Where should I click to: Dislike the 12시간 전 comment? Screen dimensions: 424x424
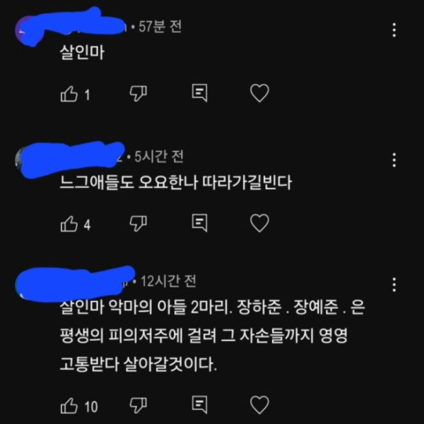tap(139, 406)
